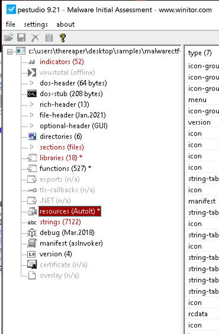Select sections (files) item

pyautogui.click(x=62, y=147)
